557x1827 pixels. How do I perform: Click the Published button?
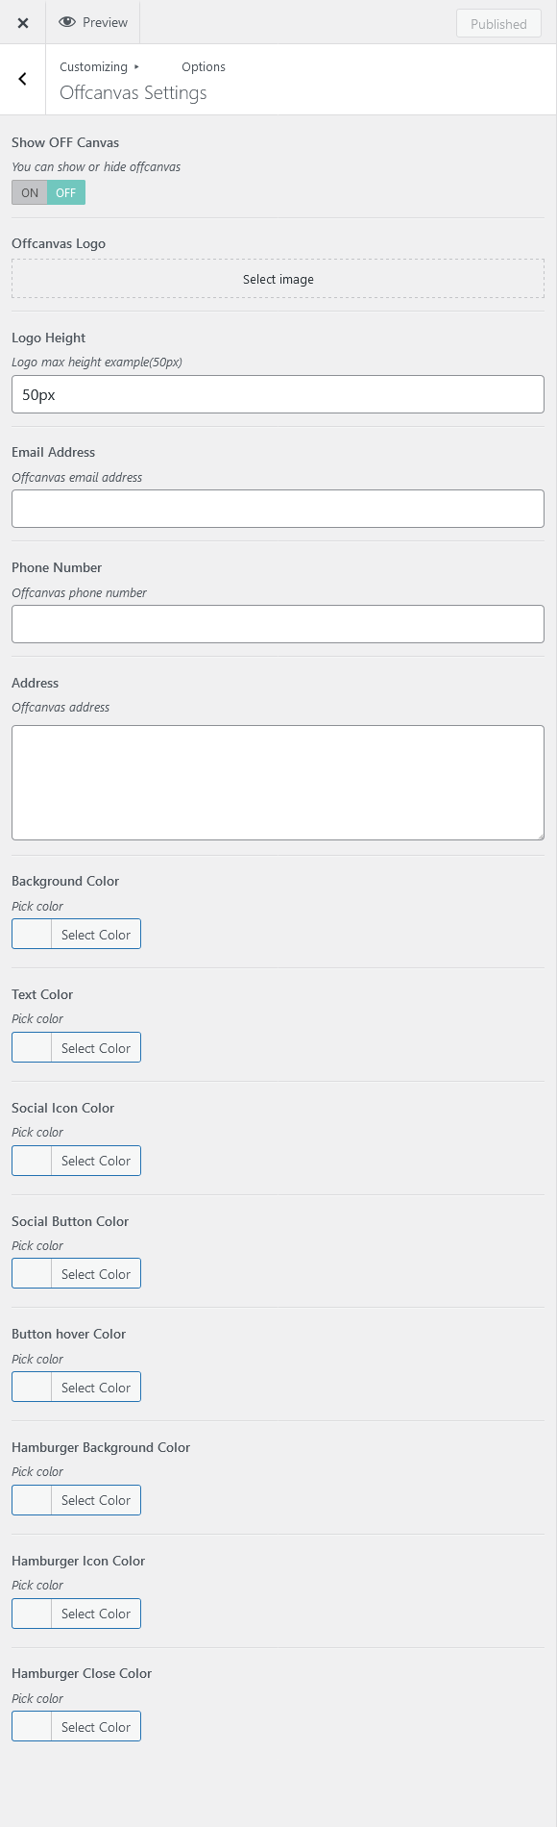(x=498, y=23)
